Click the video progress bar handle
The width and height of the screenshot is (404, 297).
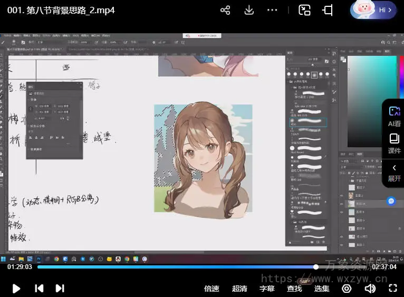(x=316, y=267)
